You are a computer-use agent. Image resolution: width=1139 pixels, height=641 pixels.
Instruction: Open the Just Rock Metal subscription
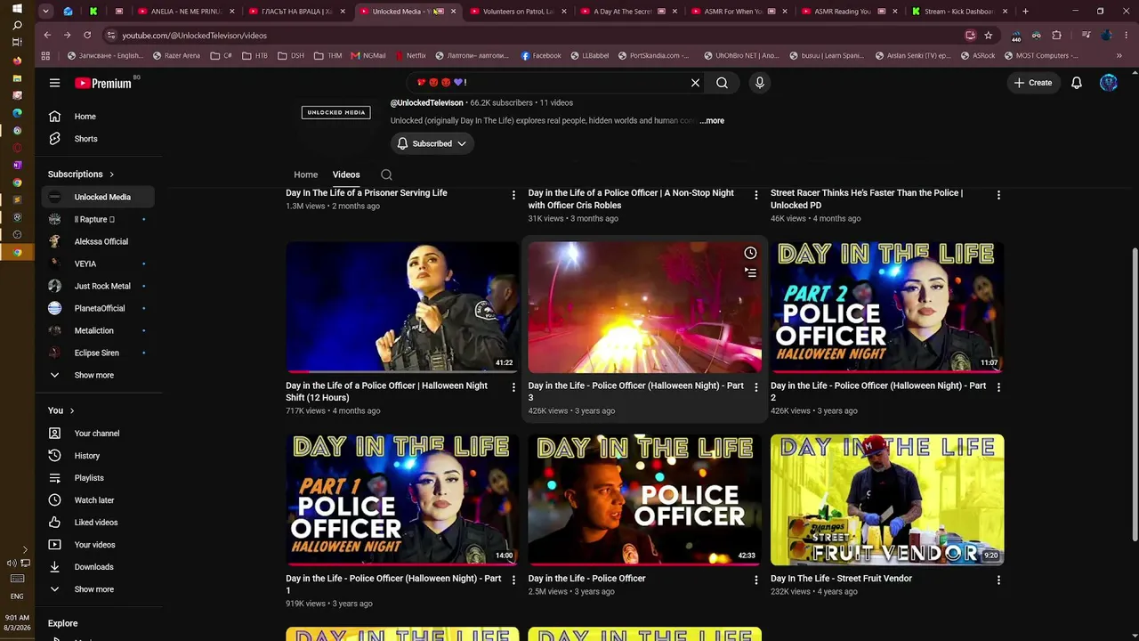pyautogui.click(x=98, y=286)
